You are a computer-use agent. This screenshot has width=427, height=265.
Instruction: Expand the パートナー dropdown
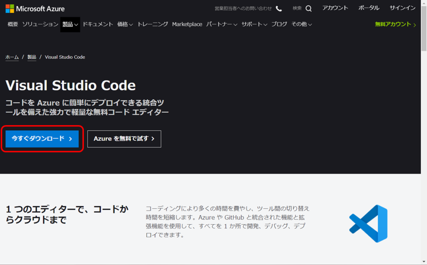click(222, 24)
